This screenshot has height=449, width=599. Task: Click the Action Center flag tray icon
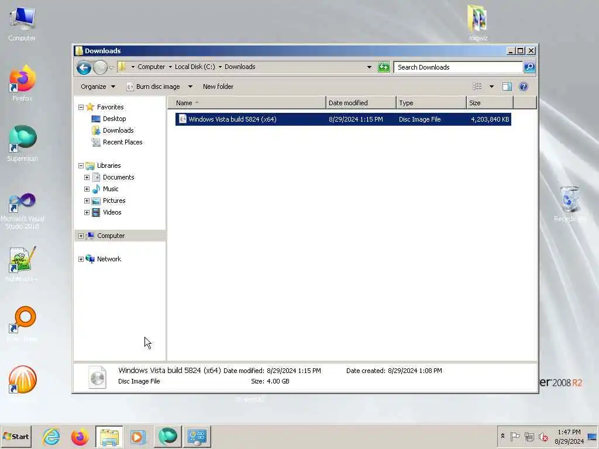coord(515,436)
